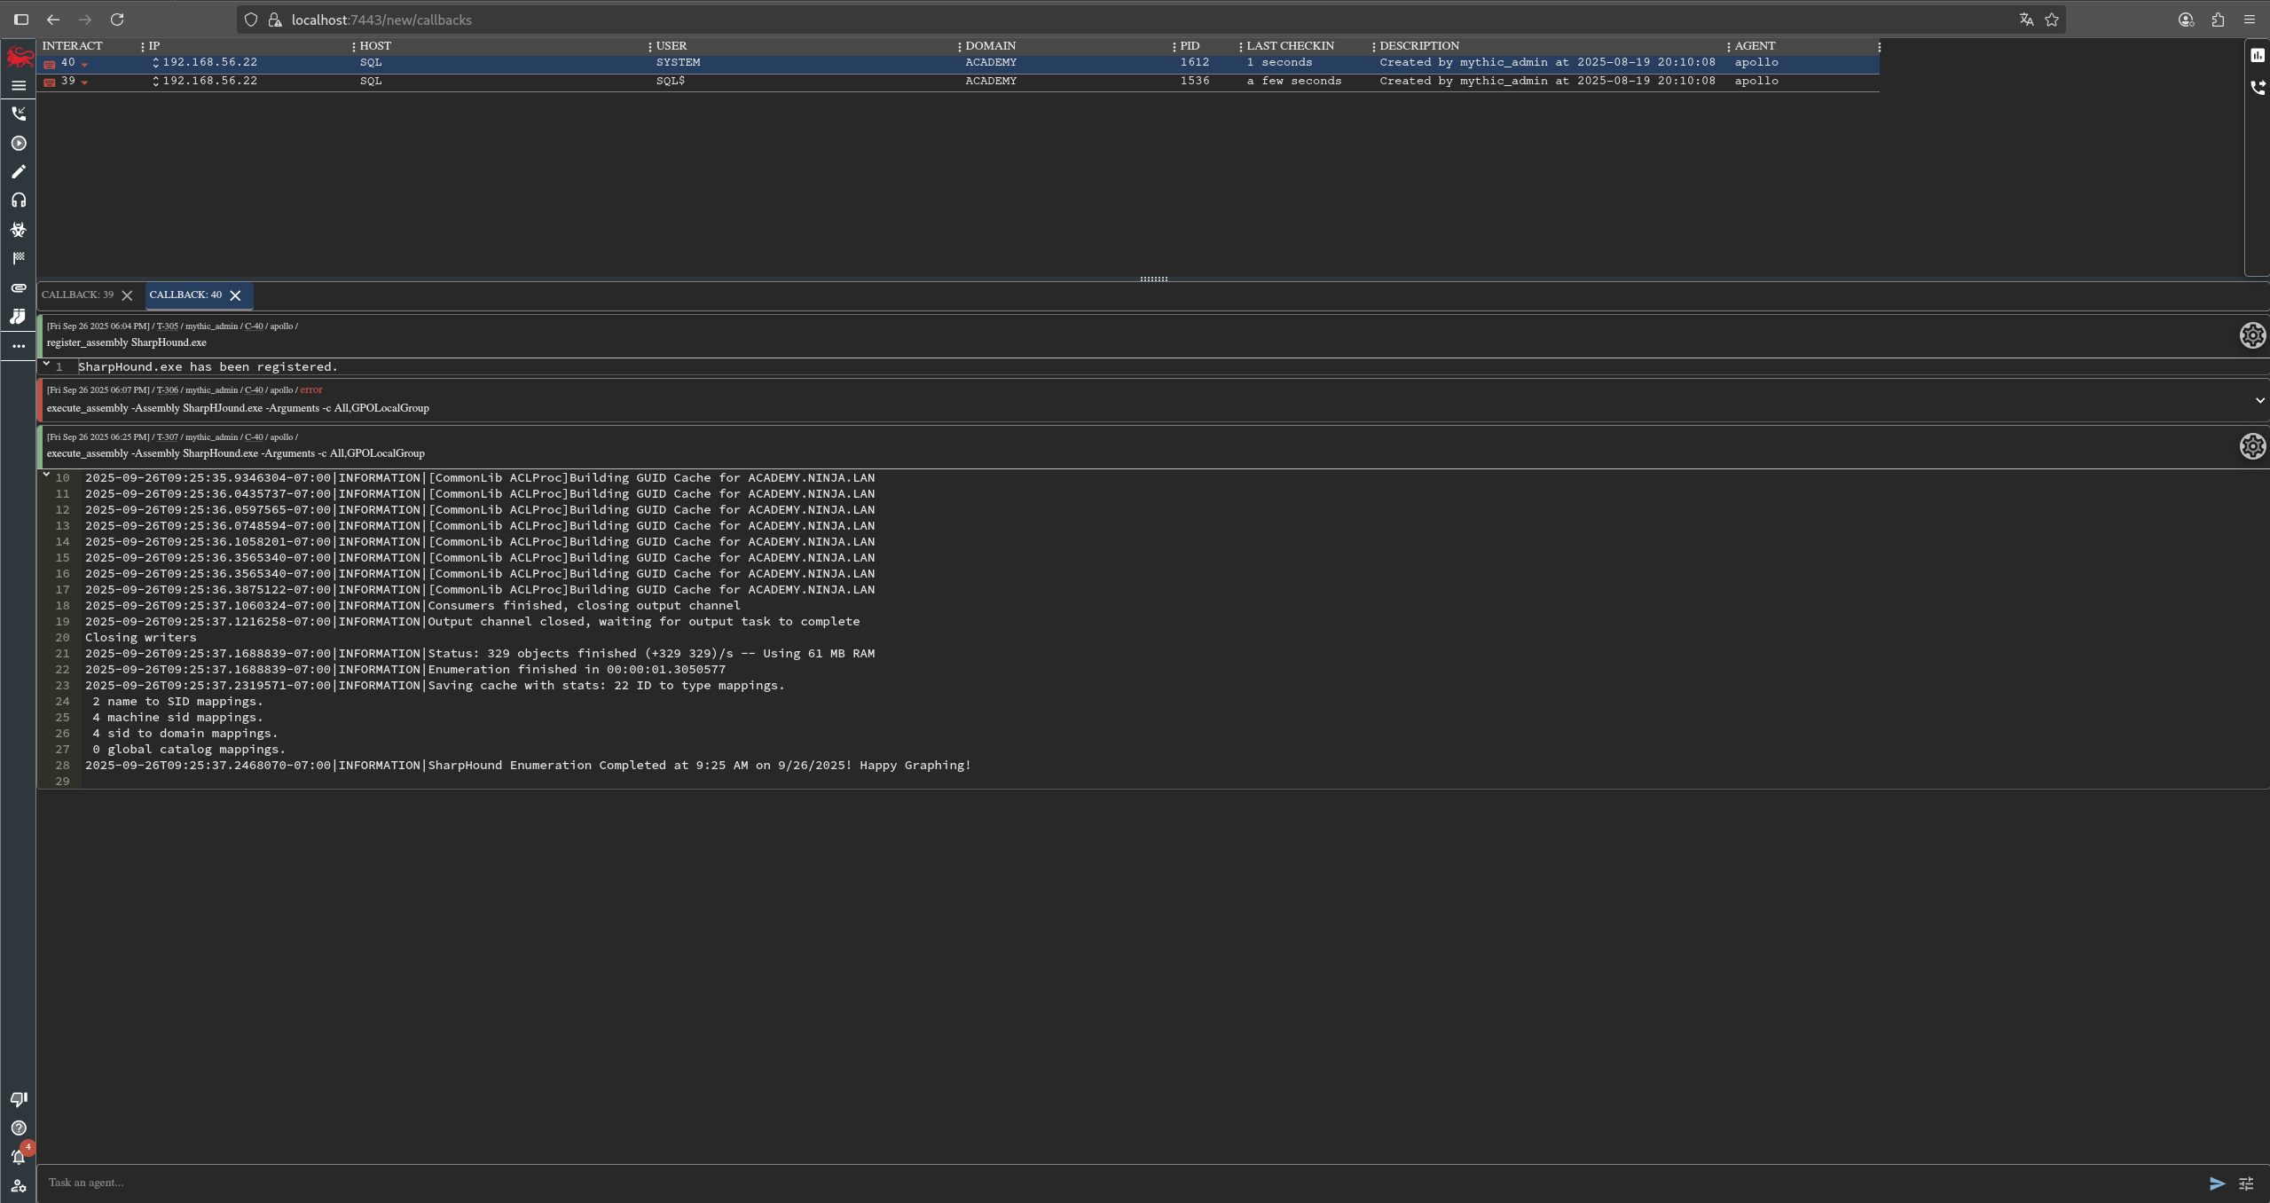Click the T-307 task link
Viewport: 2270px width, 1203px height.
[x=168, y=437]
